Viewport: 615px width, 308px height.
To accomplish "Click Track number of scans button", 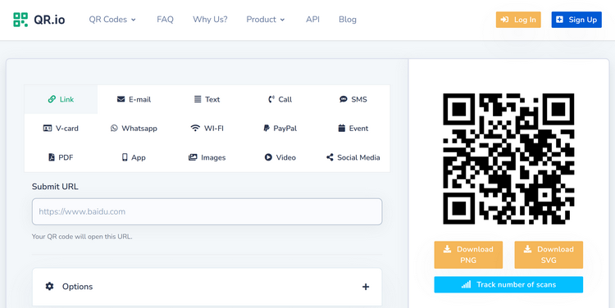I will point(508,285).
